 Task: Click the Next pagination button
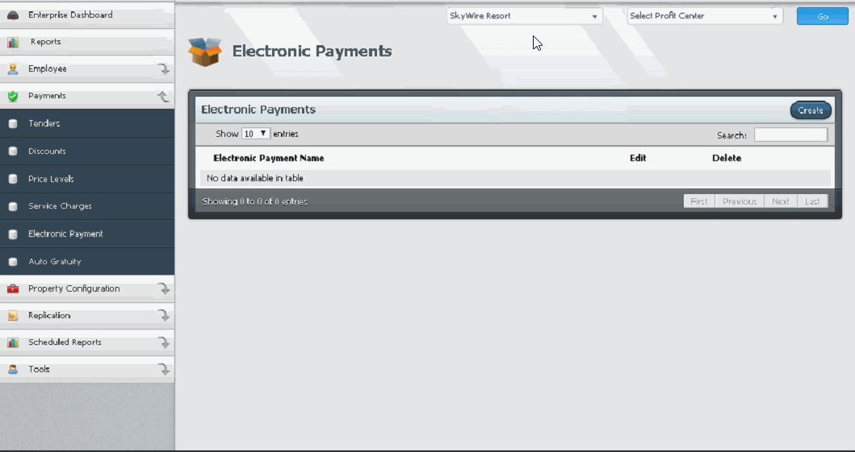tap(780, 201)
